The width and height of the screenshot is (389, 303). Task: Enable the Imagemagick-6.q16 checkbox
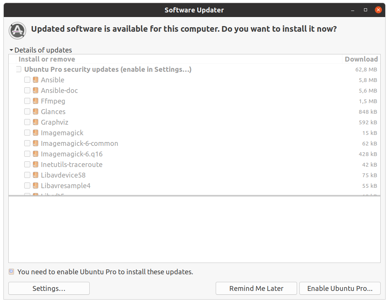click(27, 154)
